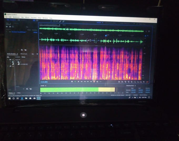This screenshot has height=141, width=179.
Task: Select the Spot Healing Brush tool
Action: point(63,22)
